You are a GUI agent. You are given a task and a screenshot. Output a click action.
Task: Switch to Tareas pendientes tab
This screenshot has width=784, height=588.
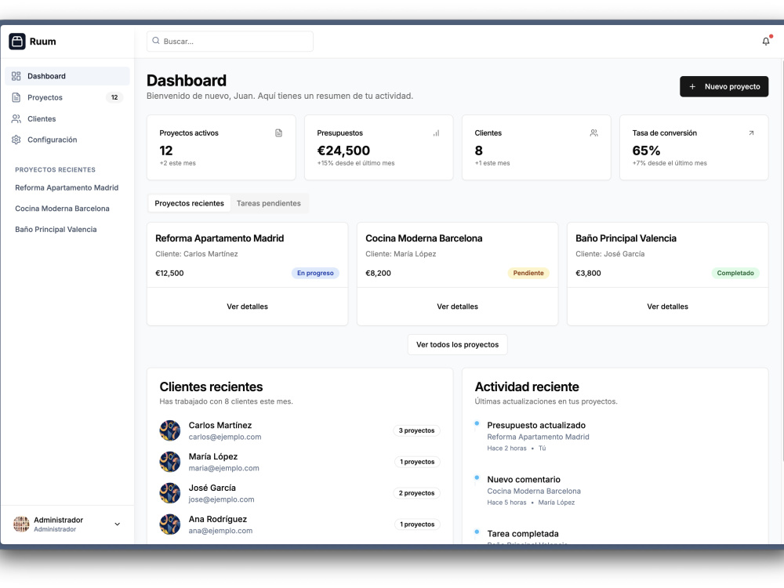[268, 204]
